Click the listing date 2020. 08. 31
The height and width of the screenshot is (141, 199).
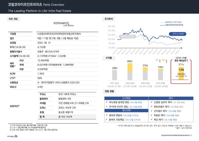[x=44, y=43]
